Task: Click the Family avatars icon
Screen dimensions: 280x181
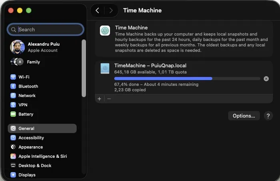Action: click(17, 62)
